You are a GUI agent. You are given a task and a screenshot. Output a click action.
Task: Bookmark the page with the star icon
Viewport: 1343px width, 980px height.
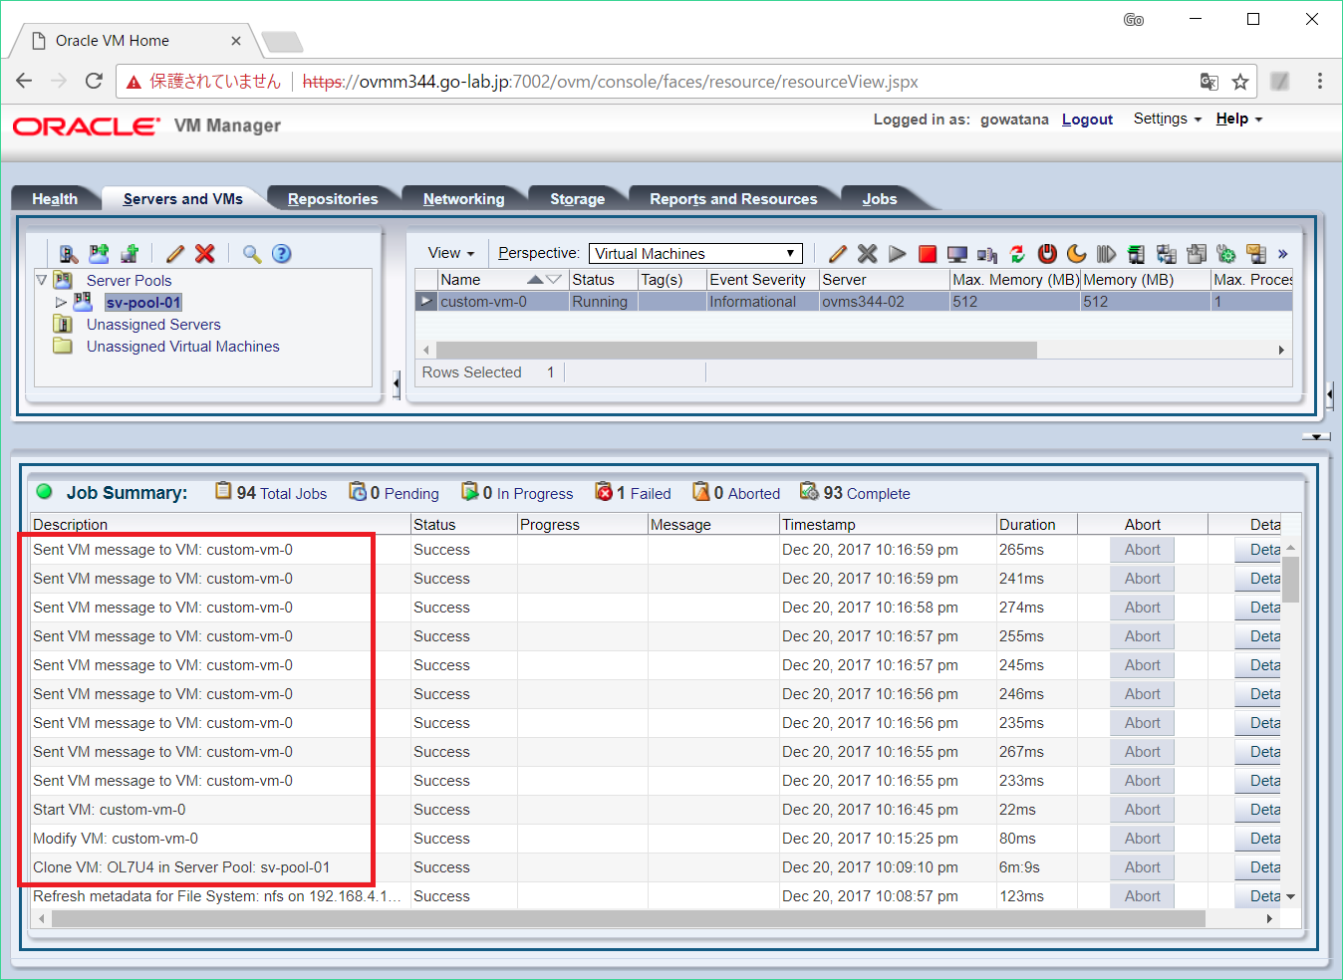pos(1240,82)
